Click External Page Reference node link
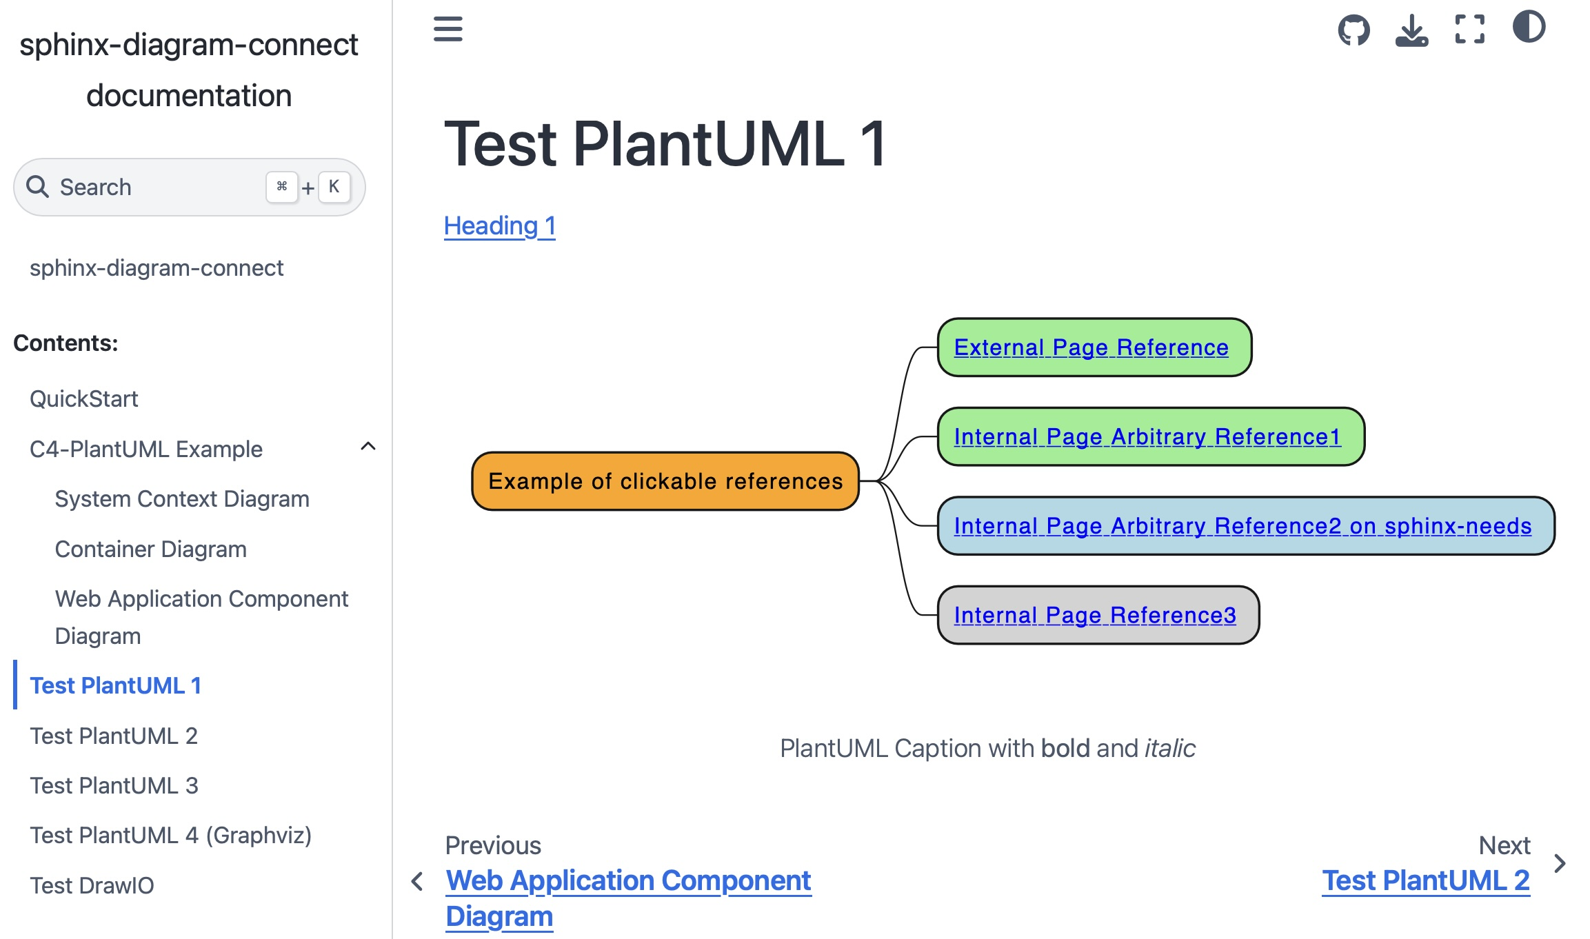 [1091, 347]
